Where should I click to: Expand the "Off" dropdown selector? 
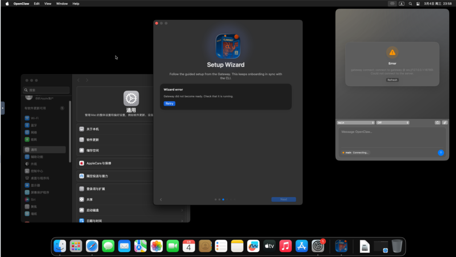tap(392, 122)
